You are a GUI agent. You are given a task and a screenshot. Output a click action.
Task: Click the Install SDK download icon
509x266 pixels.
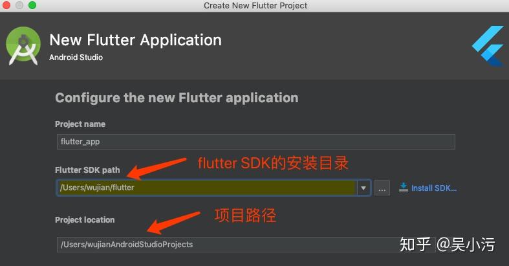tap(403, 188)
